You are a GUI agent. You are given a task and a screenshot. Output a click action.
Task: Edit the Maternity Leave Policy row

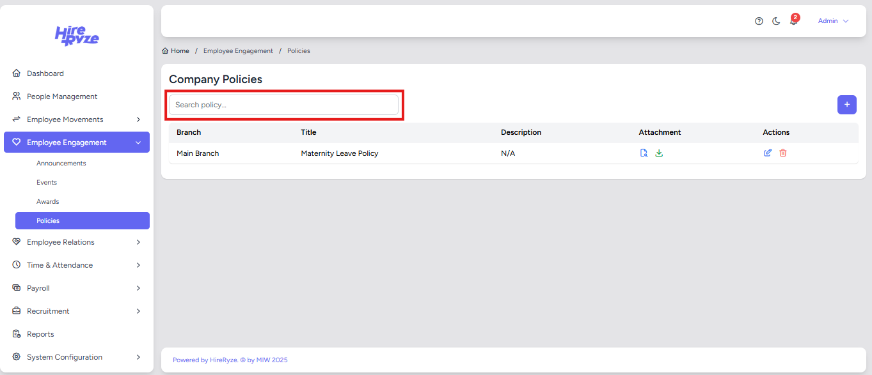click(768, 153)
